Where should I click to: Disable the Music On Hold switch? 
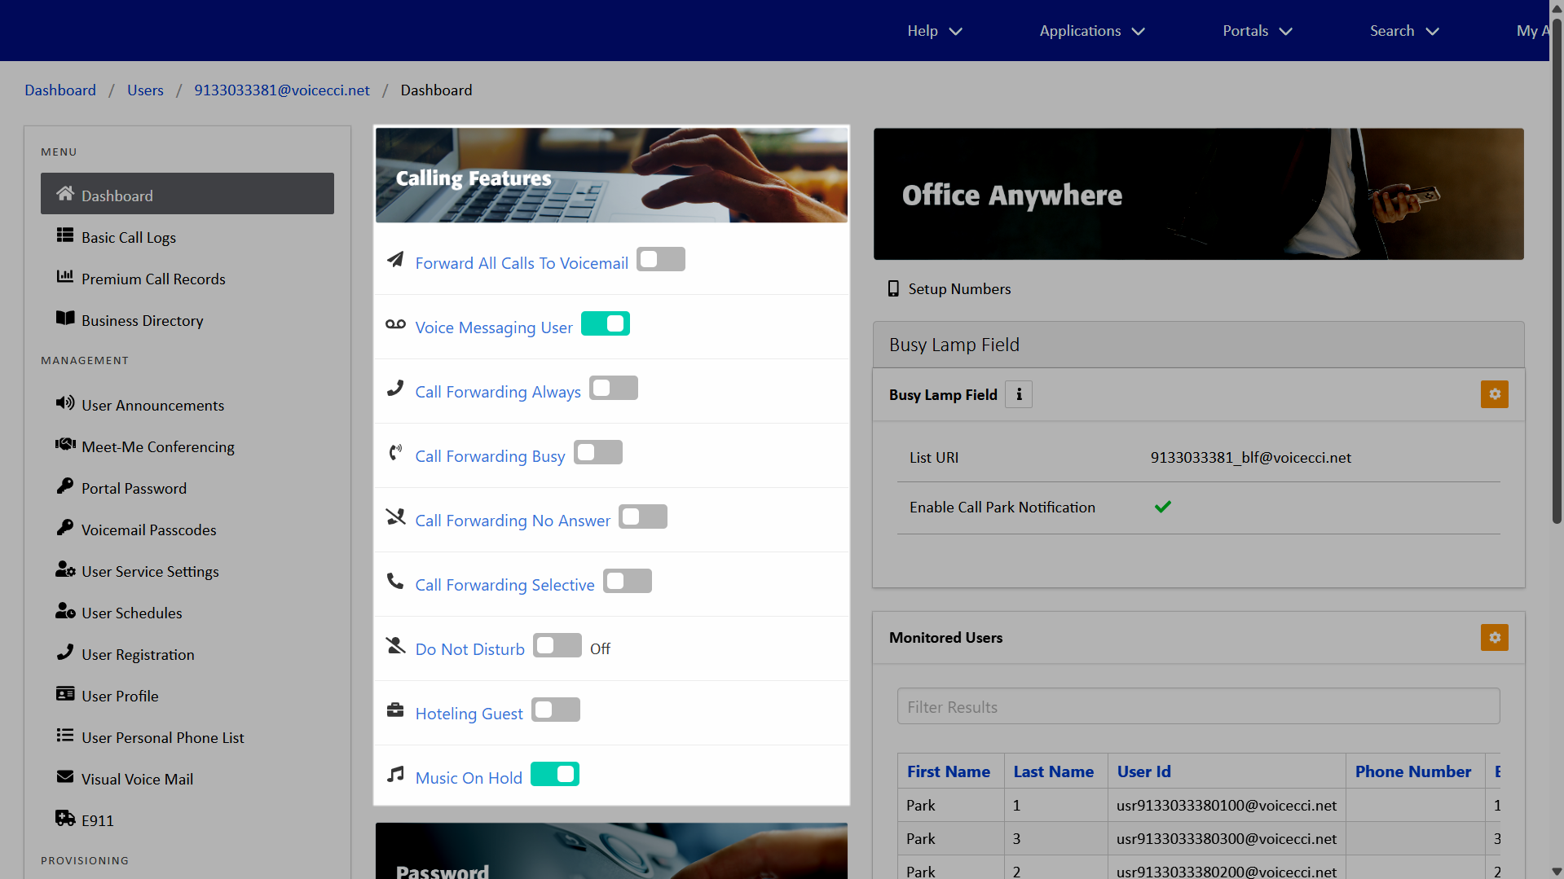coord(554,775)
